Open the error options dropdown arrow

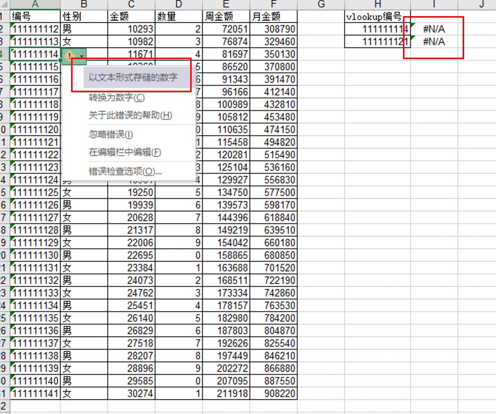coord(82,56)
